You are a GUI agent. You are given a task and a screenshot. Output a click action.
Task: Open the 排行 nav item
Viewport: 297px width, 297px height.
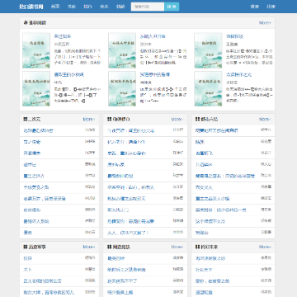coord(87,7)
